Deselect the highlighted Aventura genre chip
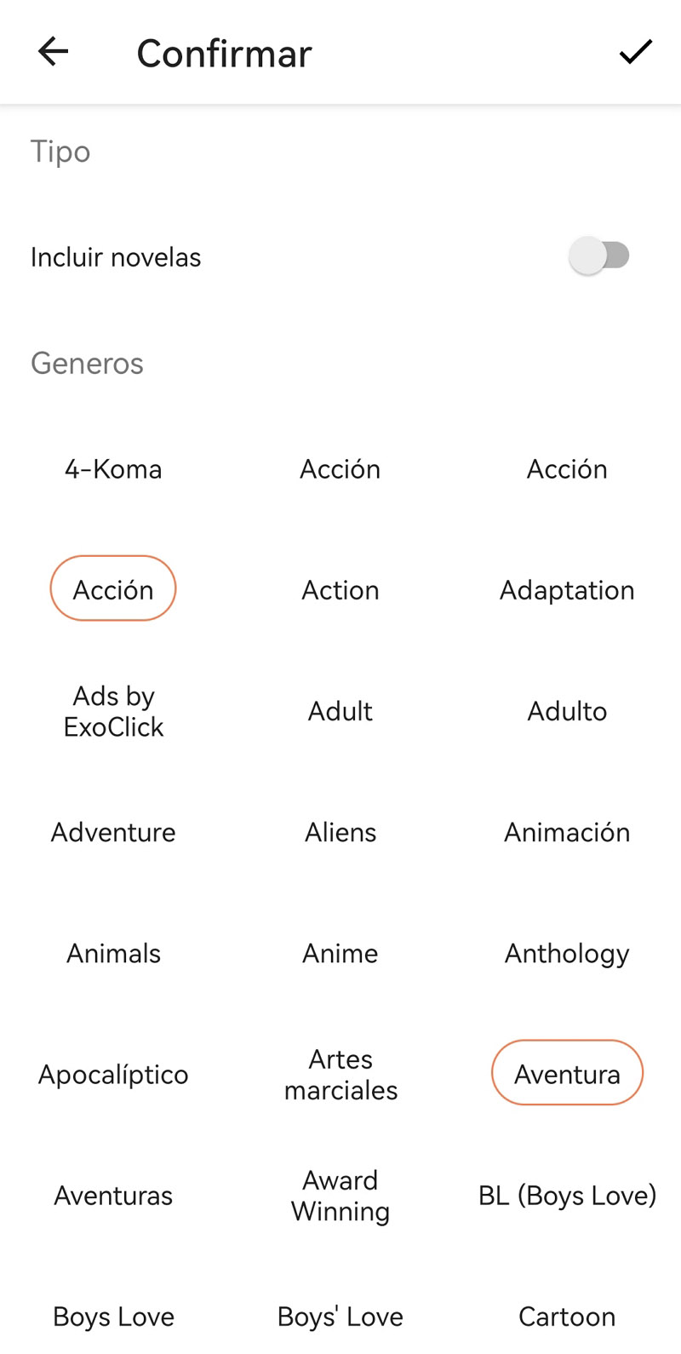Viewport: 681px width, 1354px height. [567, 1074]
